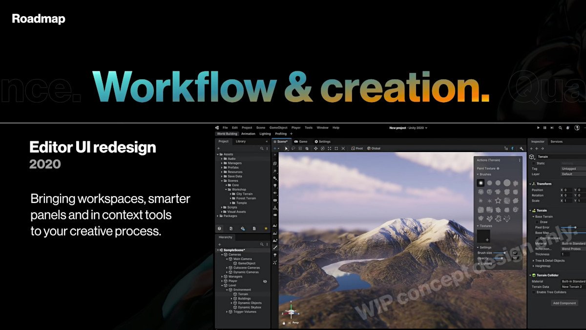
Task: Select the arrow selection tool in Scene toolbar
Action: [287, 148]
